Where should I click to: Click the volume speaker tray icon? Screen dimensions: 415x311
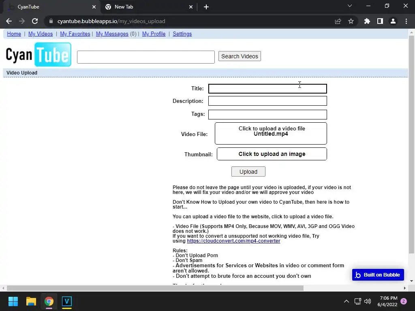pyautogui.click(x=368, y=301)
